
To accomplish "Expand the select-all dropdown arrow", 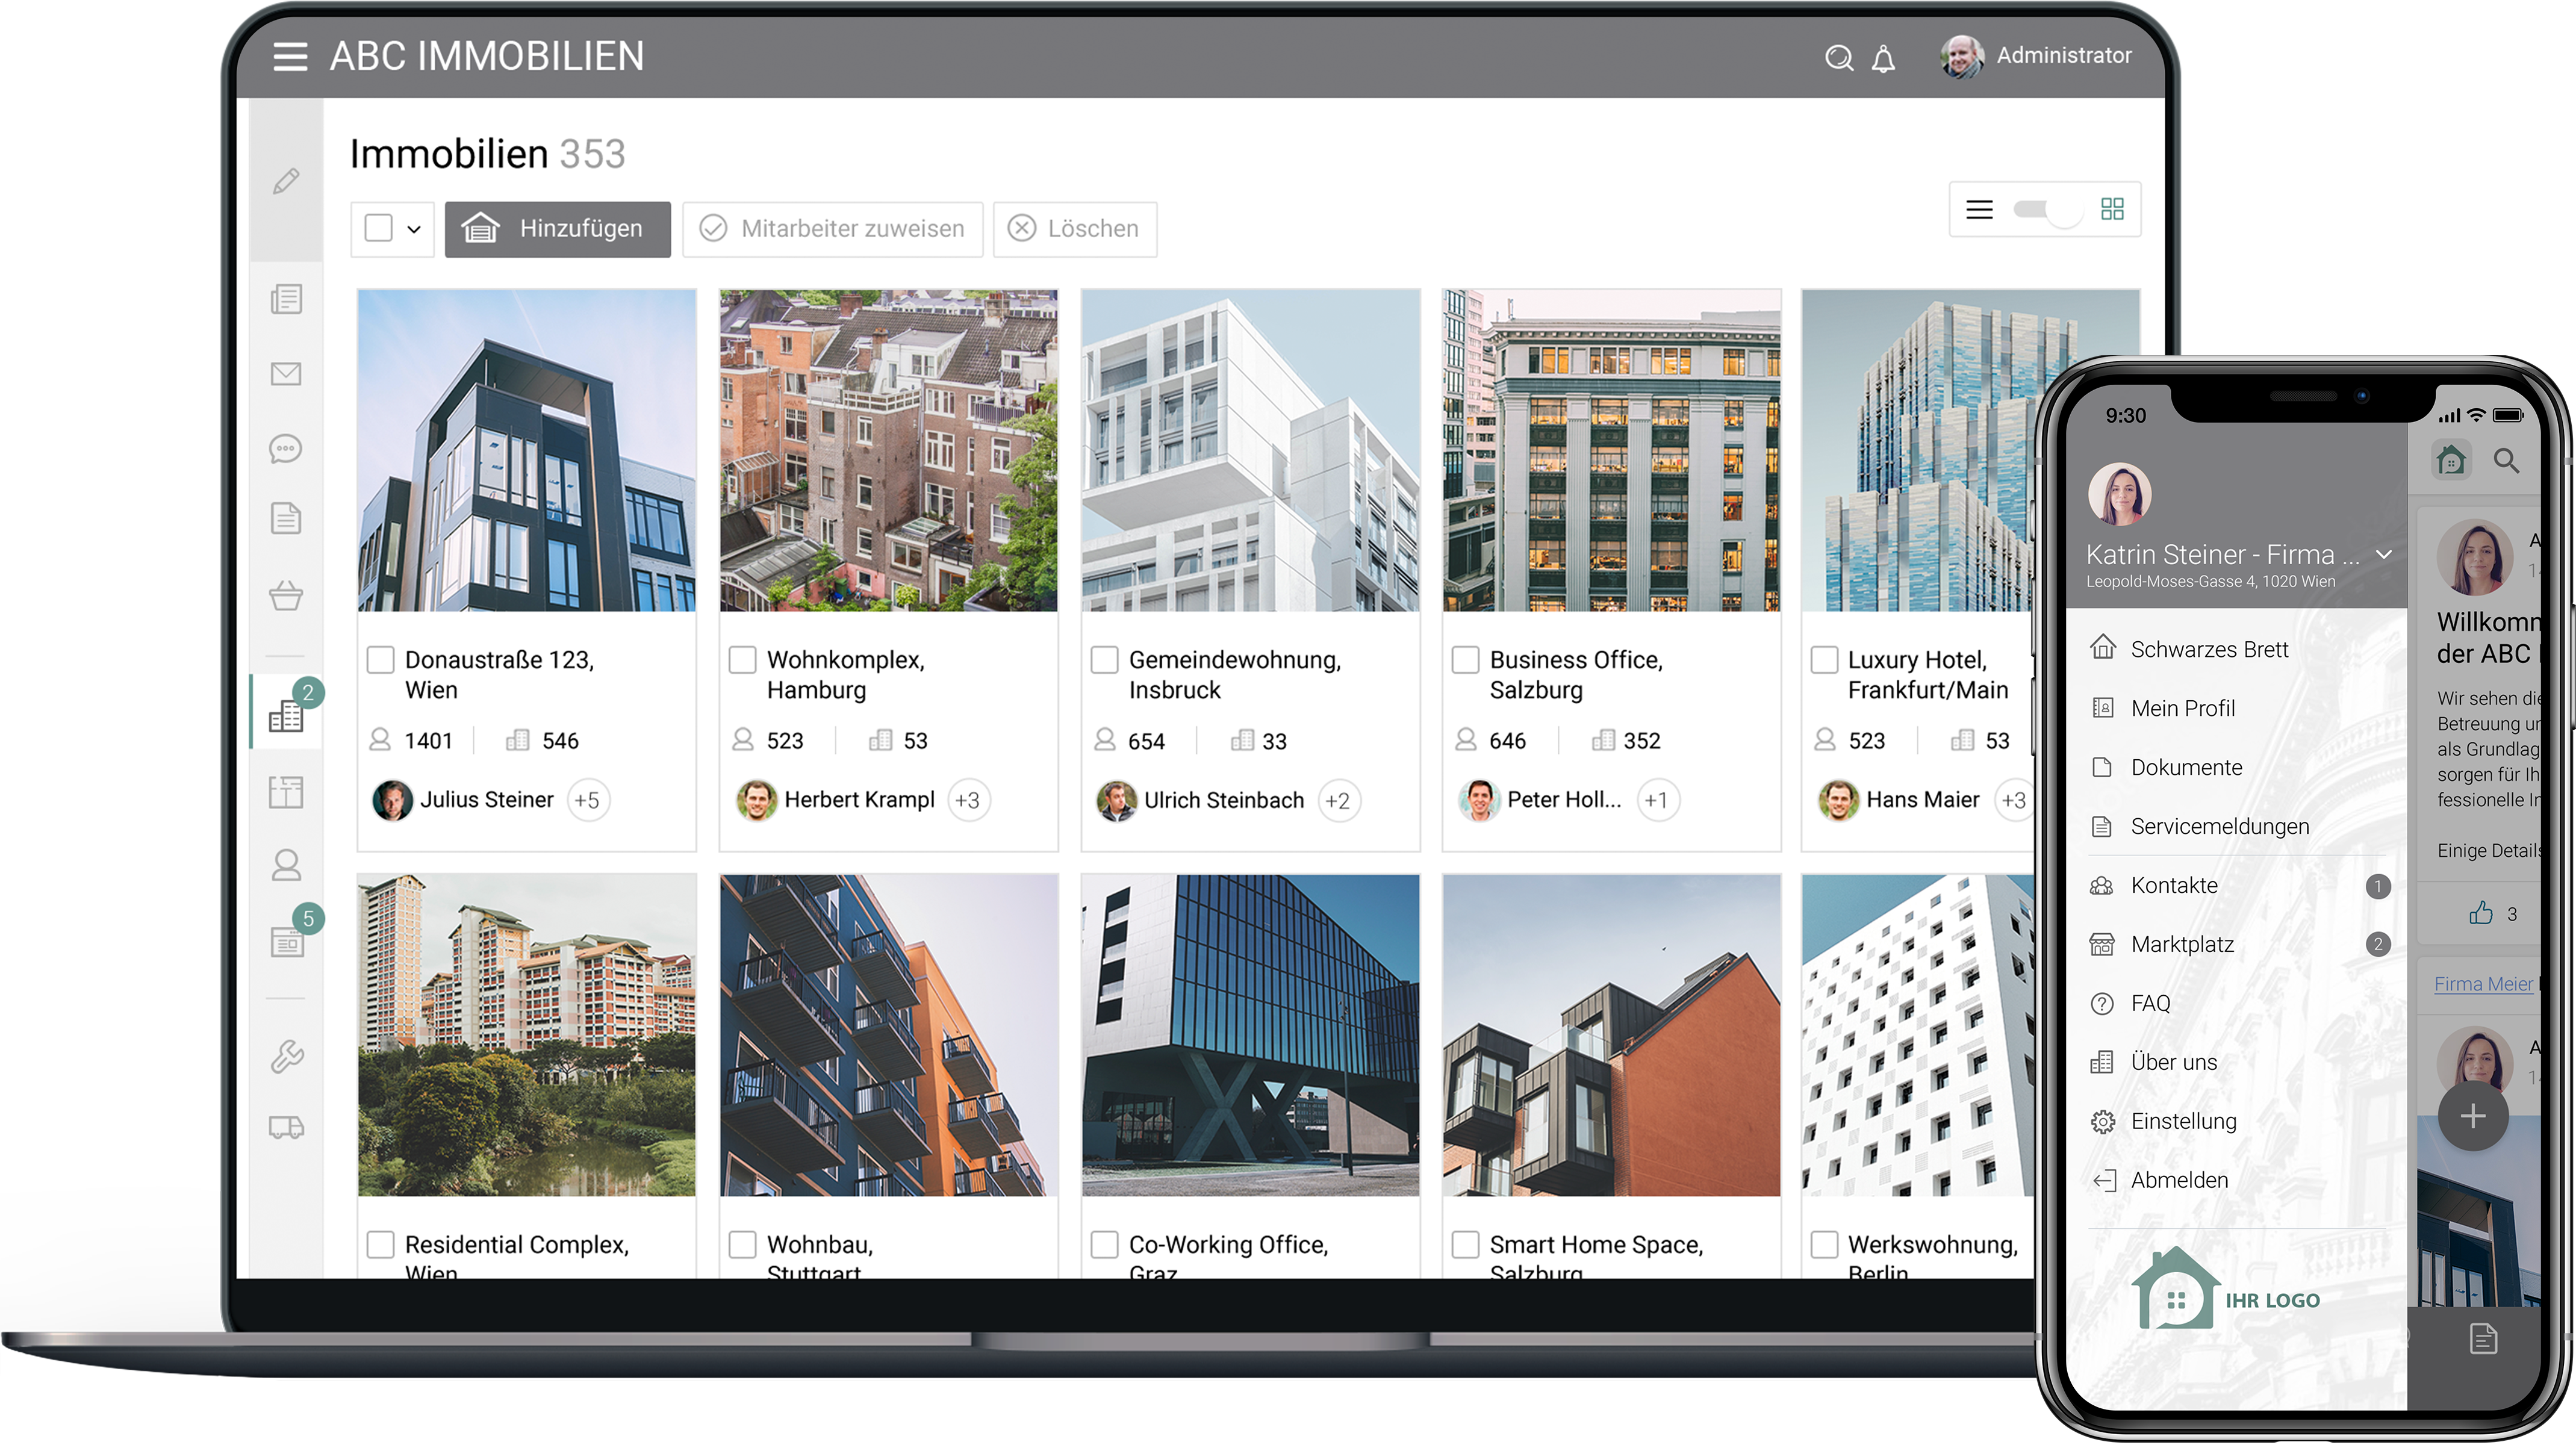I will click(x=414, y=229).
